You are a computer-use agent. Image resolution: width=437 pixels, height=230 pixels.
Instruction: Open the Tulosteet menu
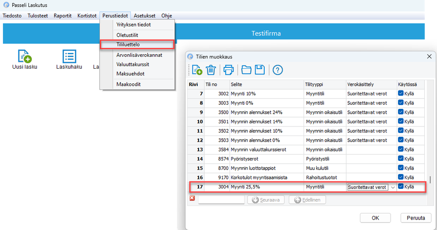point(38,16)
